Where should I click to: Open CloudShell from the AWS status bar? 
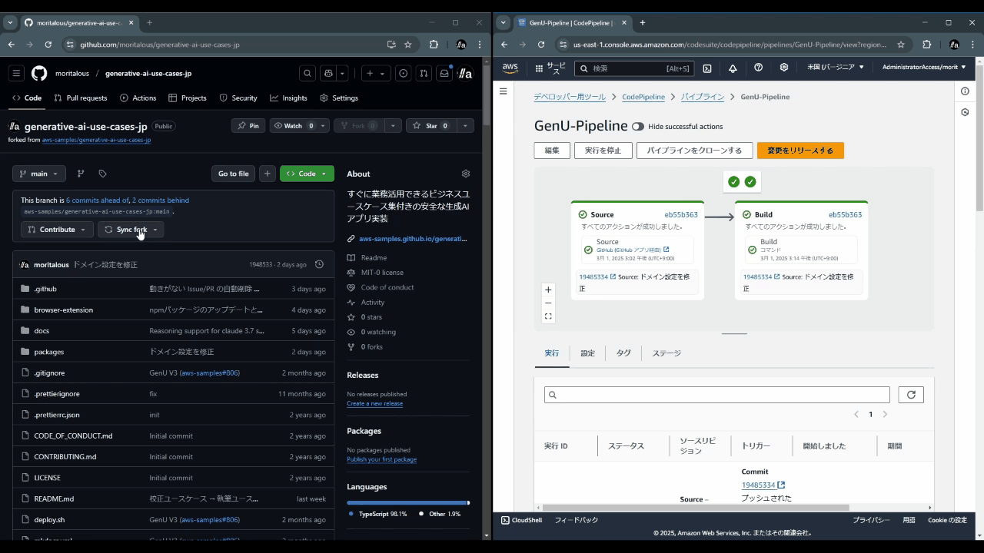tap(521, 520)
